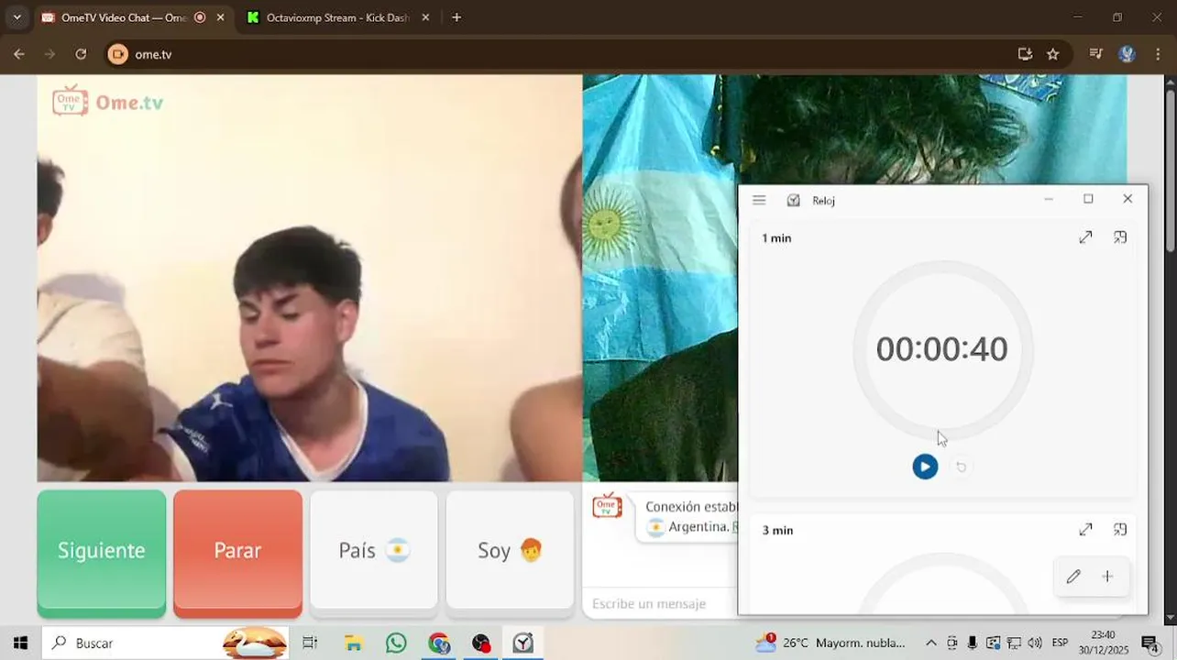The image size is (1177, 660).
Task: Add a new timer with plus icon
Action: 1107,577
